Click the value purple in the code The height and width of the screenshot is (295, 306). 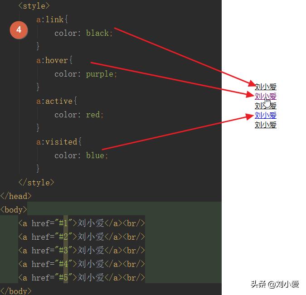[100, 74]
